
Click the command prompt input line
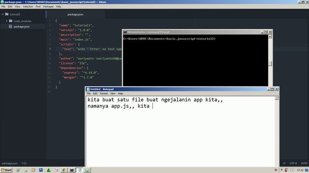pos(169,38)
